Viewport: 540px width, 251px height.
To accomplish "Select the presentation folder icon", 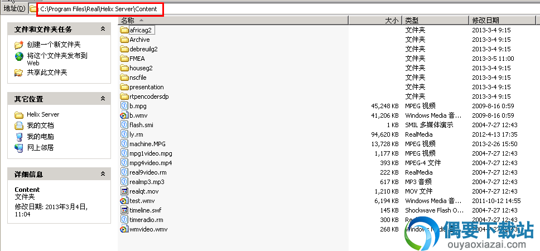I will tap(124, 87).
